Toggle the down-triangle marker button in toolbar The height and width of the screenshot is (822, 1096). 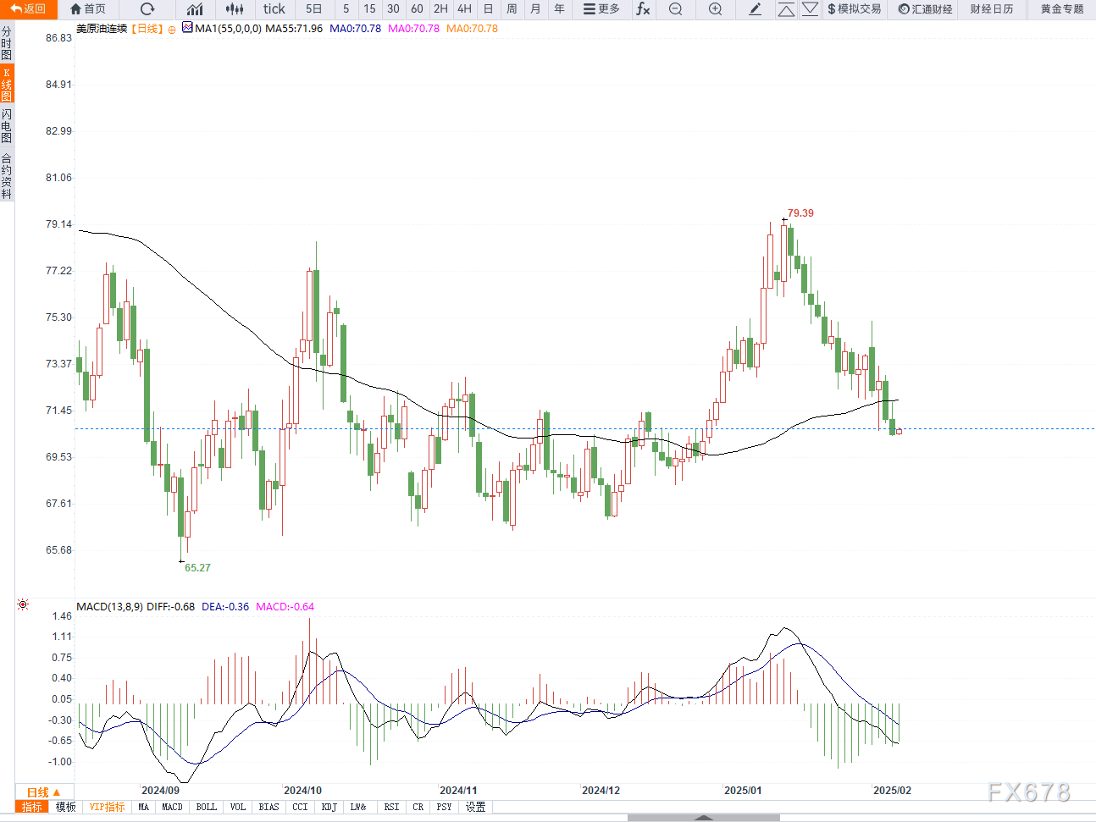click(x=810, y=9)
